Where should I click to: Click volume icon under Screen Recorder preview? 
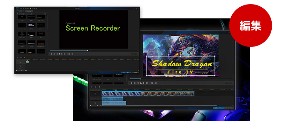(x=72, y=54)
